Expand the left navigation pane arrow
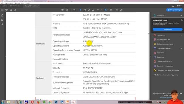184x104 pixels. tap(5, 56)
